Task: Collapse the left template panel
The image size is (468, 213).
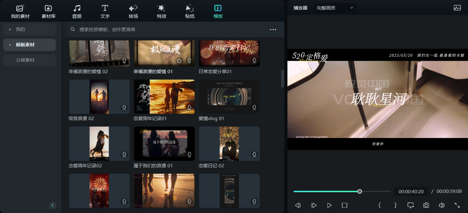Action: pos(53,205)
